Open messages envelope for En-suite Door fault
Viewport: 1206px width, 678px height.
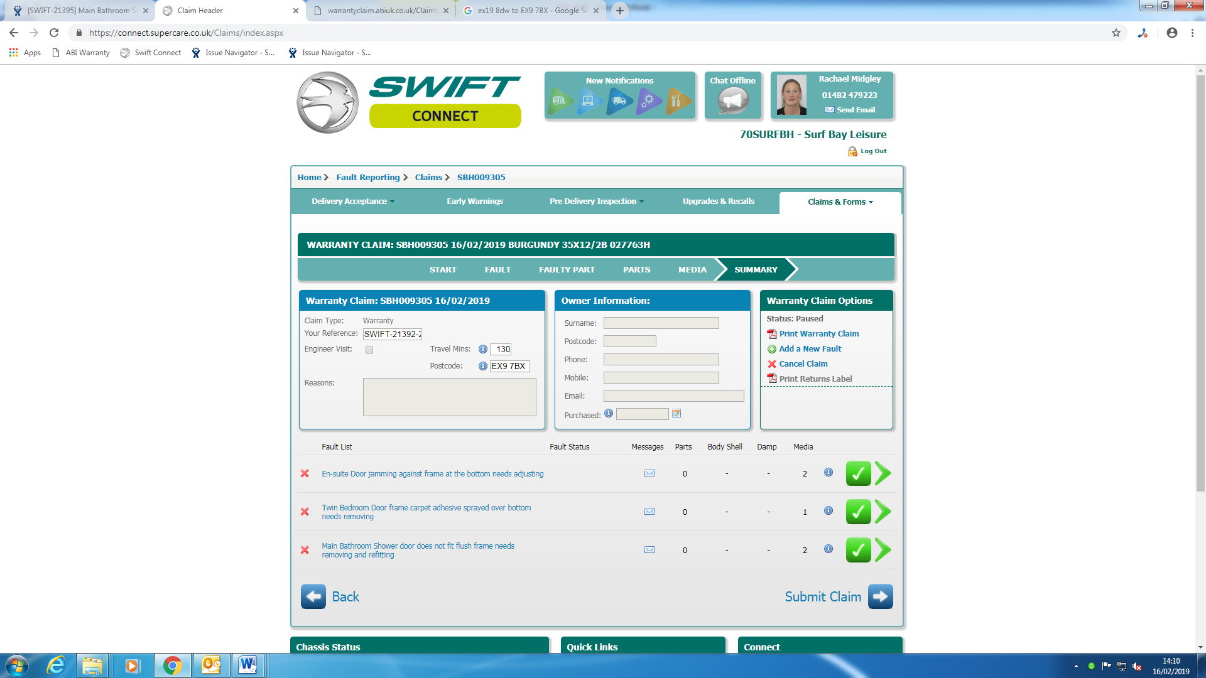click(x=649, y=473)
